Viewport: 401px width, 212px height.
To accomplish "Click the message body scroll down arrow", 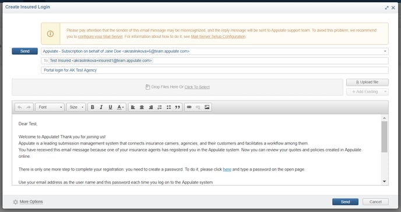I will coord(384,181).
